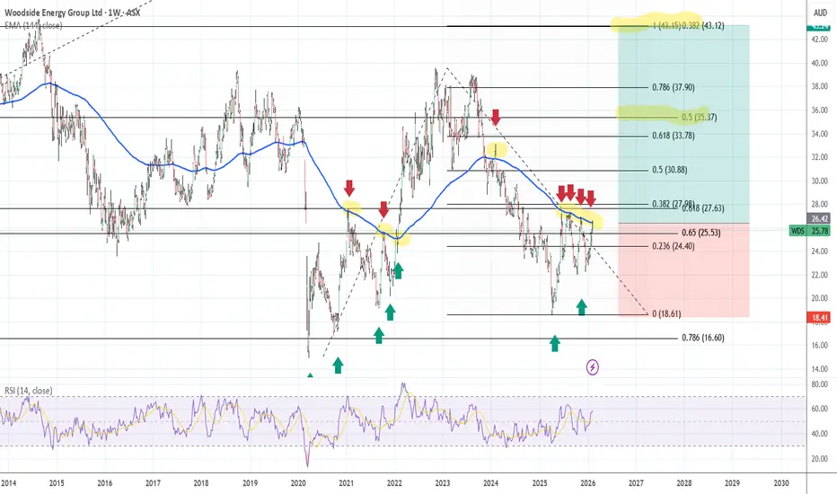Select the 0.5 (30.88) Fibonacci label
Image resolution: width=837 pixels, height=494 pixels.
coord(669,170)
